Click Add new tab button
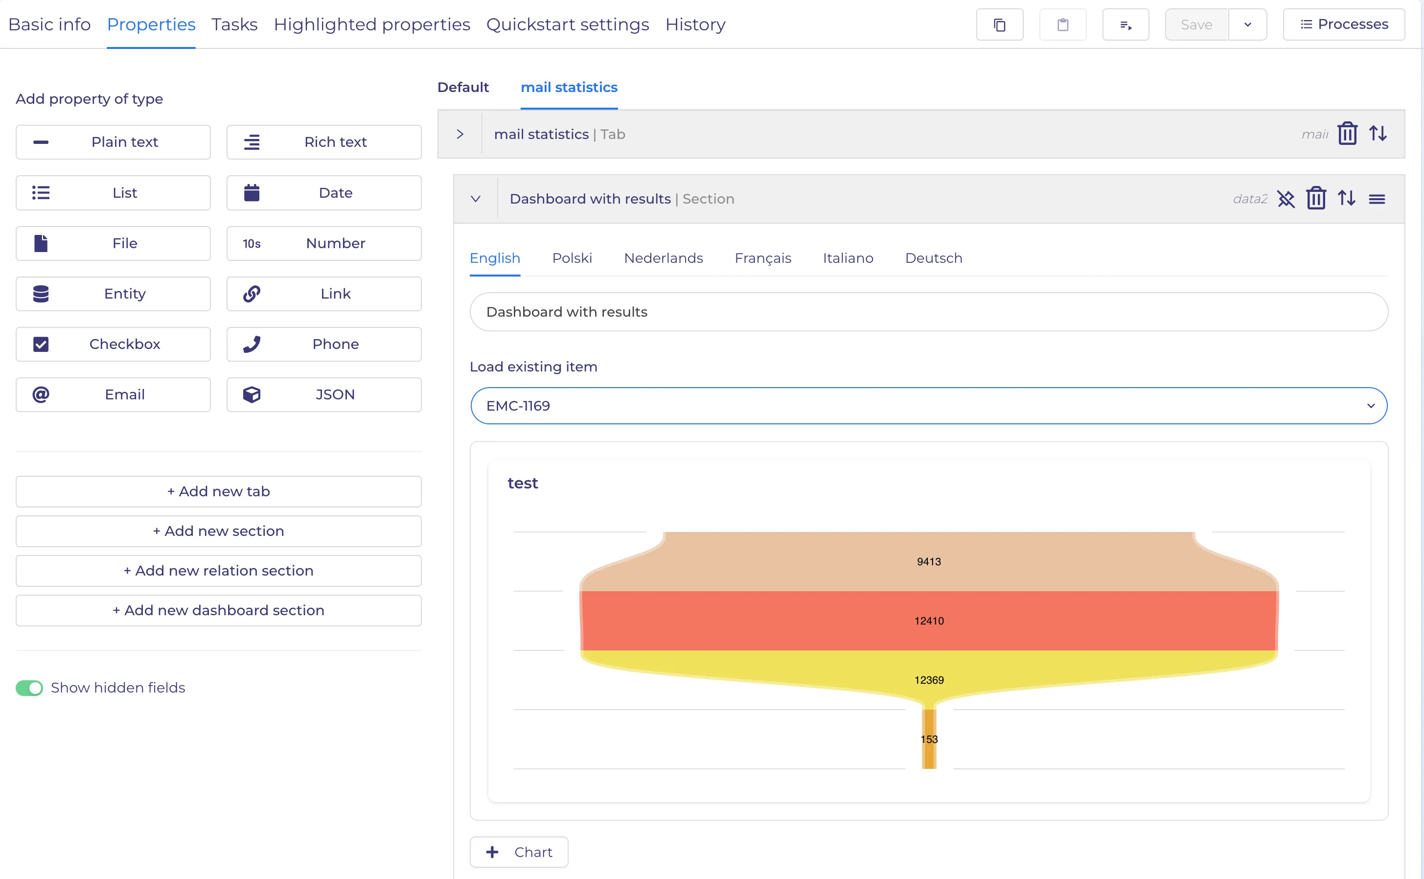The image size is (1424, 879). pyautogui.click(x=219, y=492)
